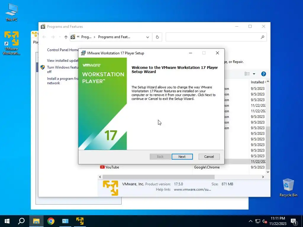Close the VMware Player Setup dialog
Viewport: 303px width, 227px height.
217,53
